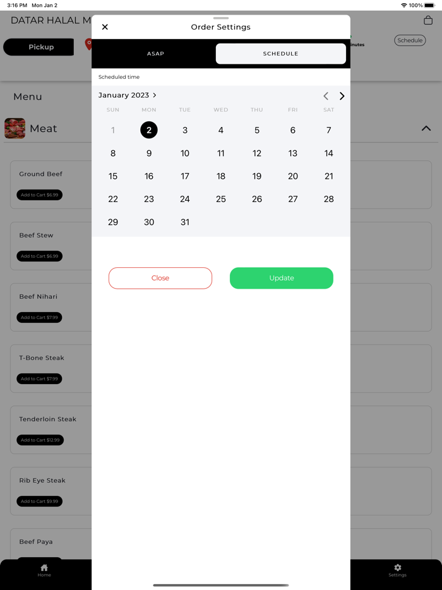Tap the Meat category thumbnail image
The width and height of the screenshot is (442, 590).
pyautogui.click(x=15, y=128)
